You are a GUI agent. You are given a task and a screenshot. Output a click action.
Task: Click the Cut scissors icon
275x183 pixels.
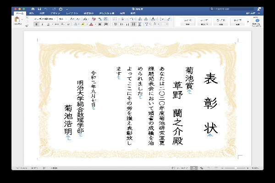point(27,17)
